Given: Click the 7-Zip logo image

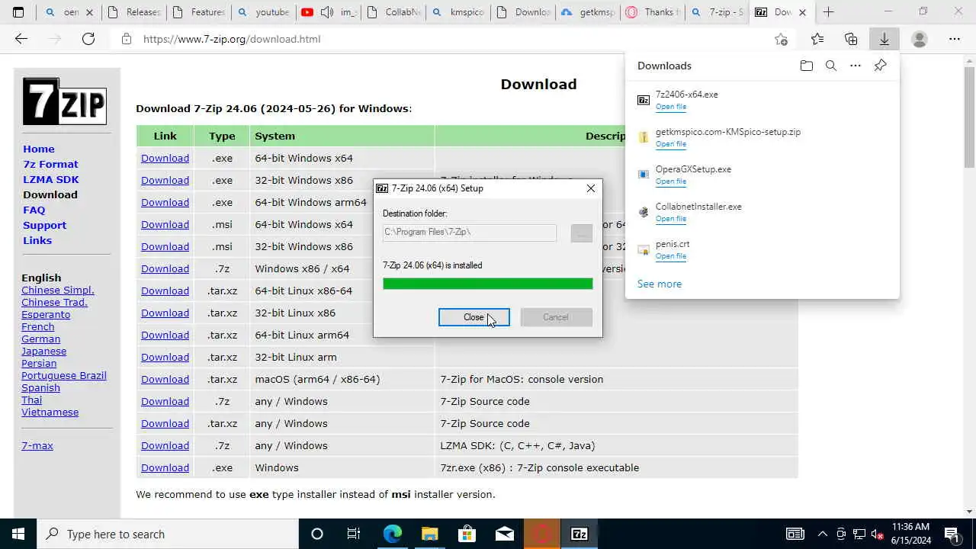Looking at the screenshot, I should (x=65, y=101).
